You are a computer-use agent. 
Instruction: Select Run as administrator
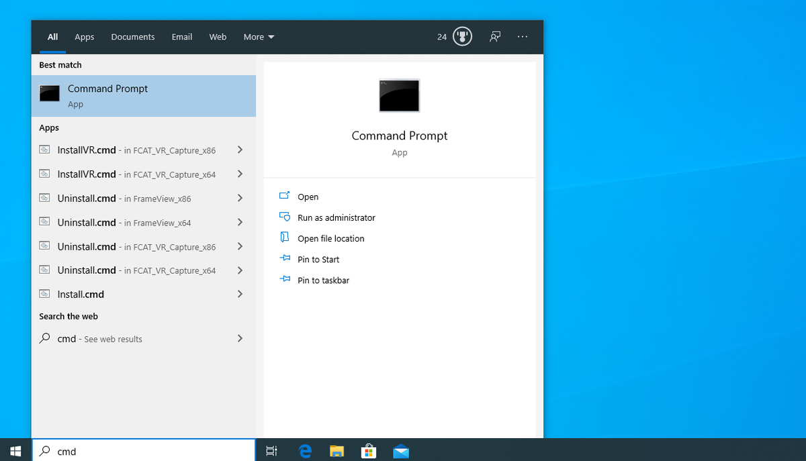[x=336, y=217]
